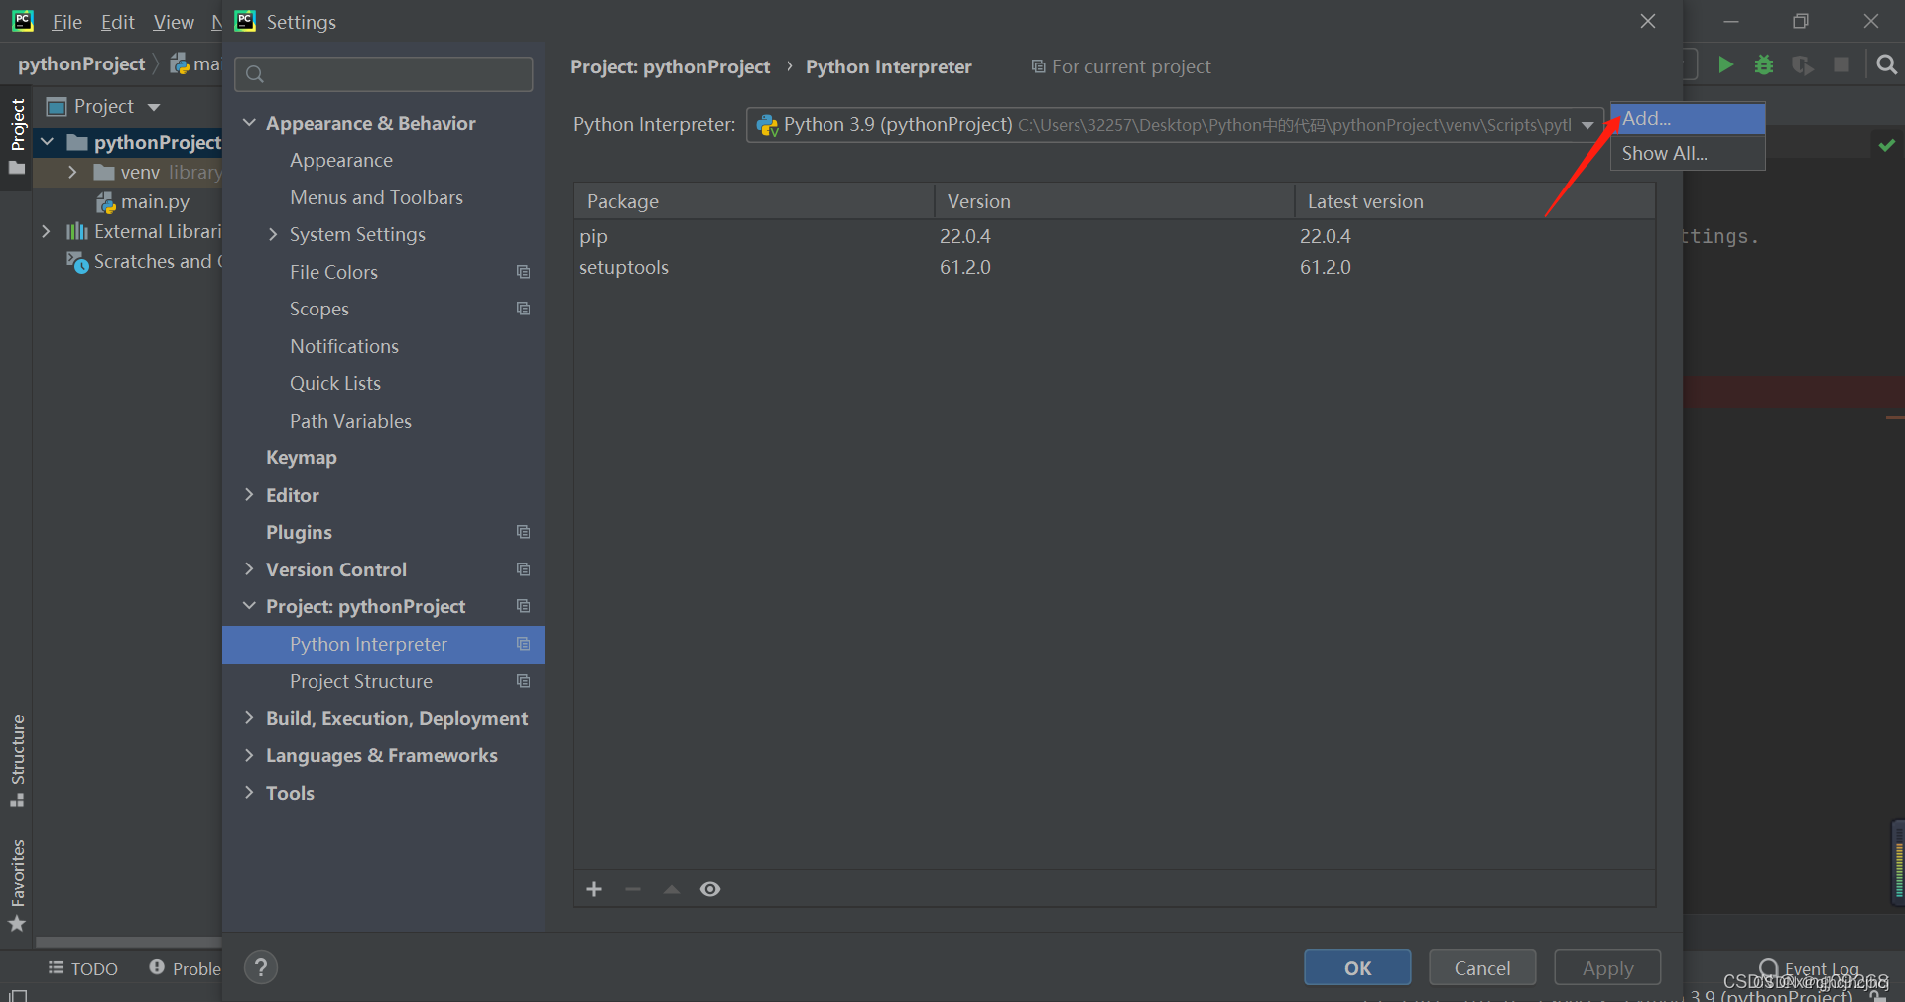Select Show All... from interpreter menu
This screenshot has width=1905, height=1002.
1688,153
